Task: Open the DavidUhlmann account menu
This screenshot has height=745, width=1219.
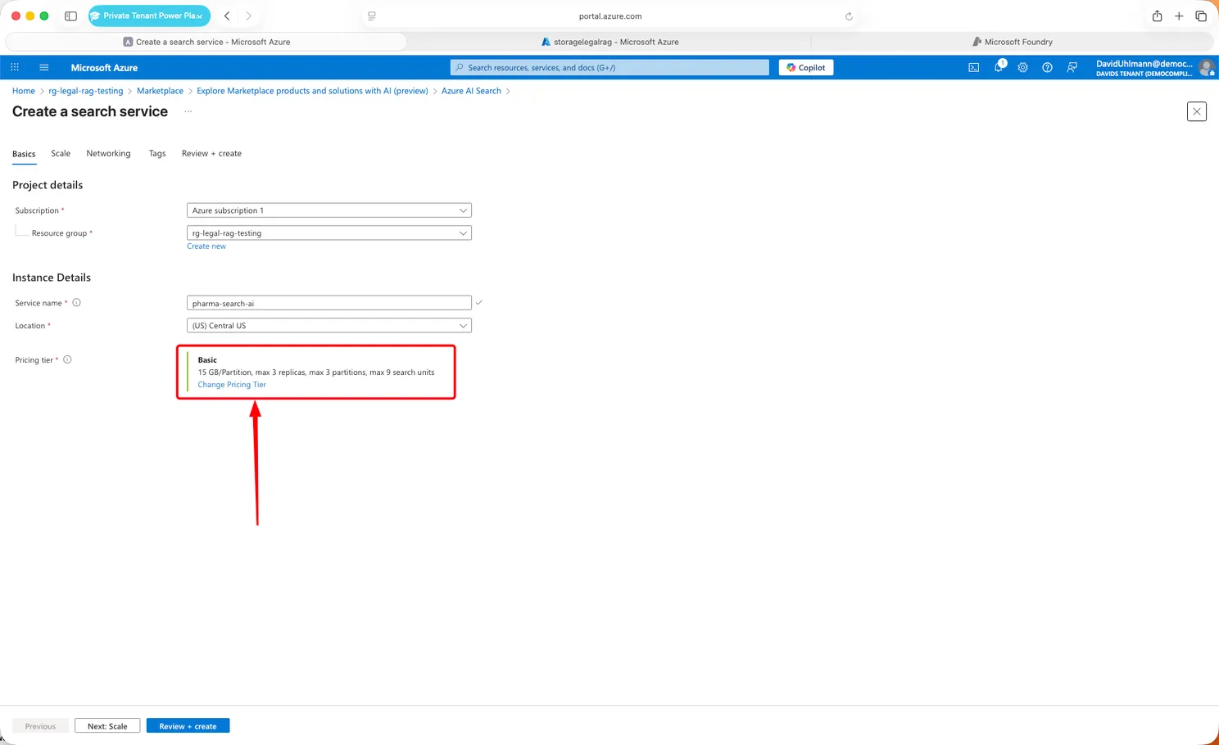Action: pyautogui.click(x=1154, y=68)
